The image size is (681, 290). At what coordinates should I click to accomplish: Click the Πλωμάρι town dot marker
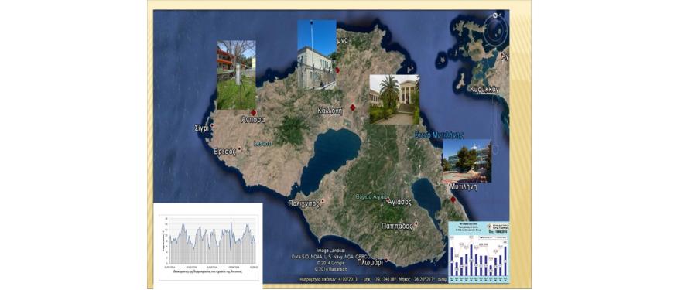coord(386,260)
